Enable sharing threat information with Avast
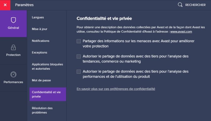This screenshot has width=211, height=121. [78, 41]
